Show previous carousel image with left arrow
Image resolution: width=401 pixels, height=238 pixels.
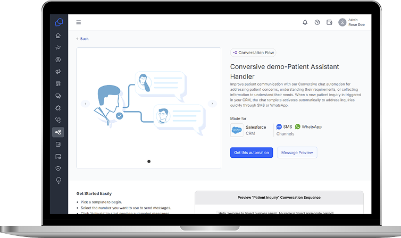(85, 104)
